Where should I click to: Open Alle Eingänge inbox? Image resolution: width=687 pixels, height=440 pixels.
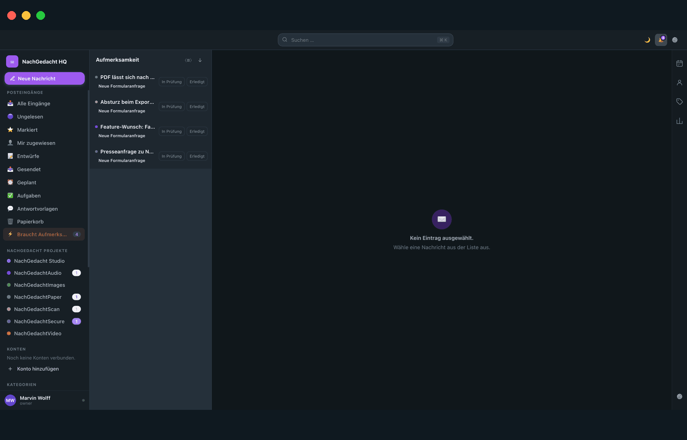coord(45,103)
